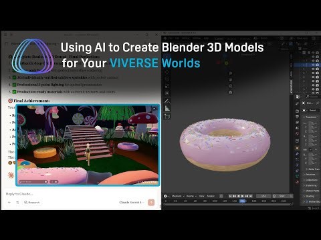Play the animation forward
Viewport: 321px width, 240px height.
(x=242, y=196)
